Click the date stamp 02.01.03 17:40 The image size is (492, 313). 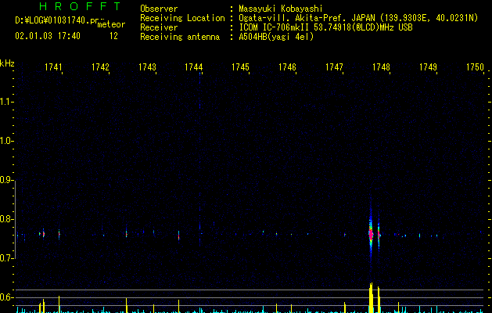coord(48,36)
